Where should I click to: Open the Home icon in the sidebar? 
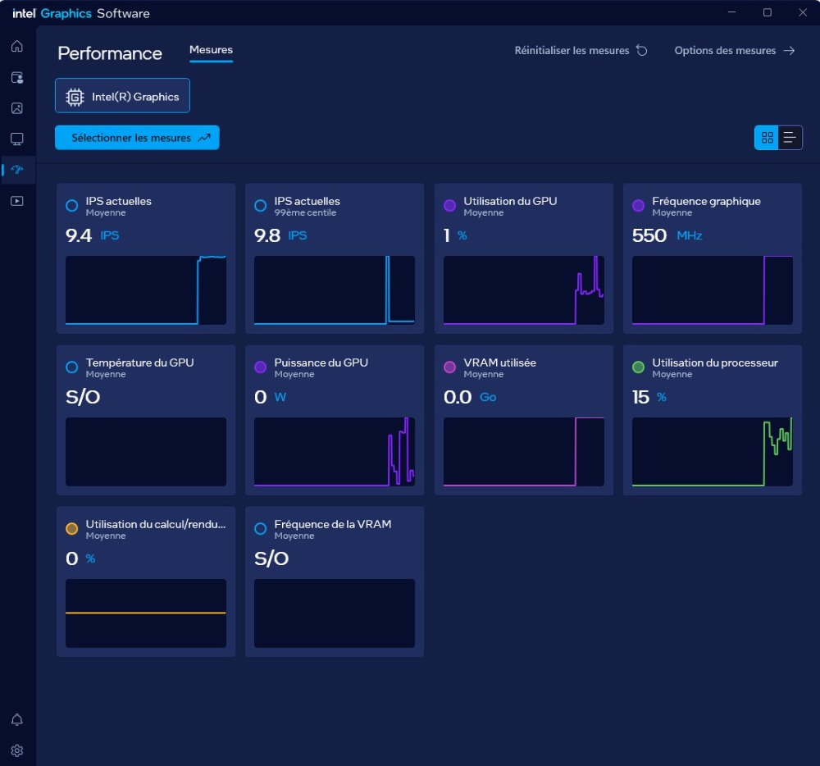click(x=17, y=46)
